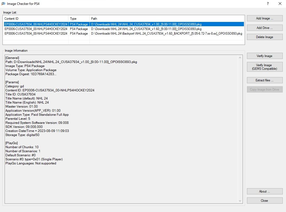Click the [General] section heading
The image size is (286, 212).
pos(12,58)
